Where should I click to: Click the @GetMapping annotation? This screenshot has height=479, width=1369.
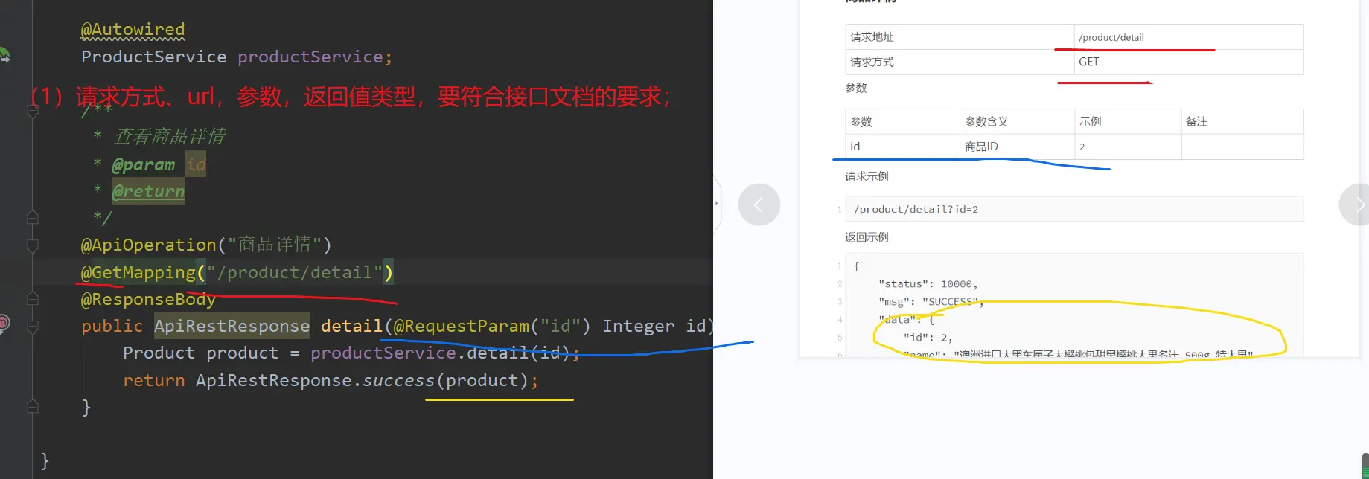(138, 272)
